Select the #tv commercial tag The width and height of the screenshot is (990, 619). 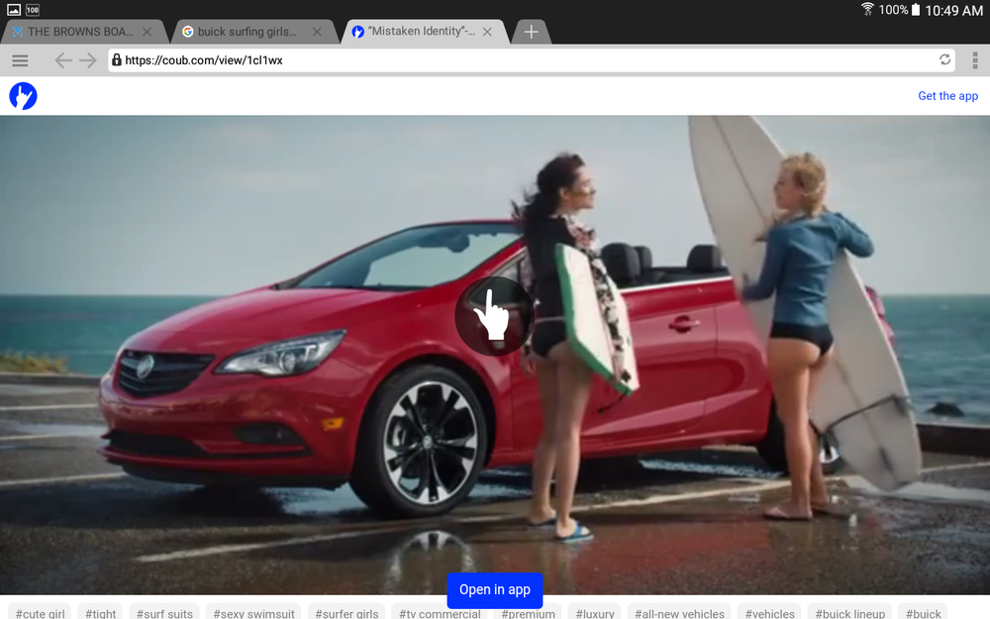[440, 613]
